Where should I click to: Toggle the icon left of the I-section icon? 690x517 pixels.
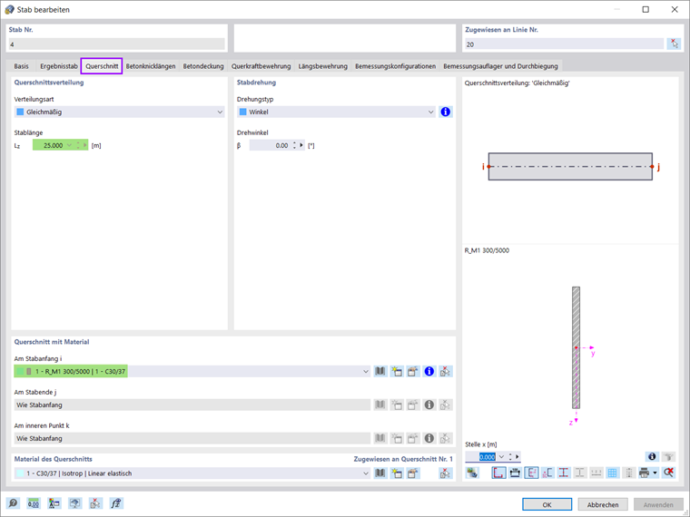547,473
